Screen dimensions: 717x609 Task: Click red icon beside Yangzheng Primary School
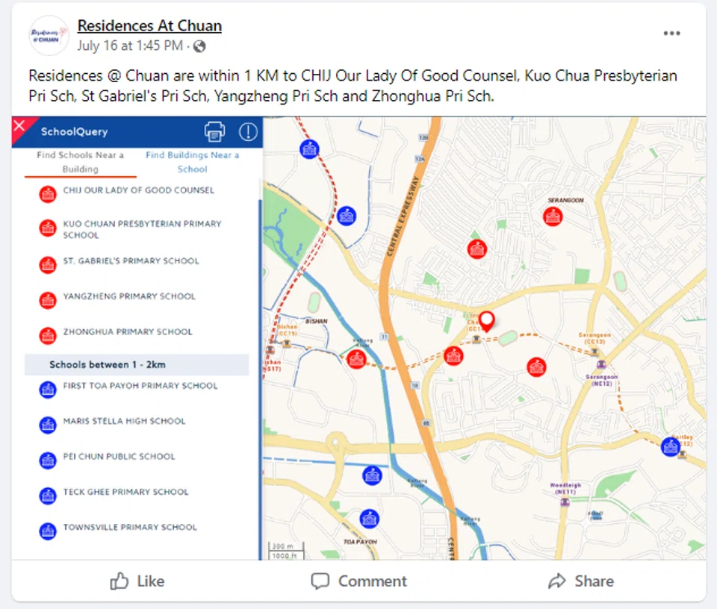(x=48, y=300)
